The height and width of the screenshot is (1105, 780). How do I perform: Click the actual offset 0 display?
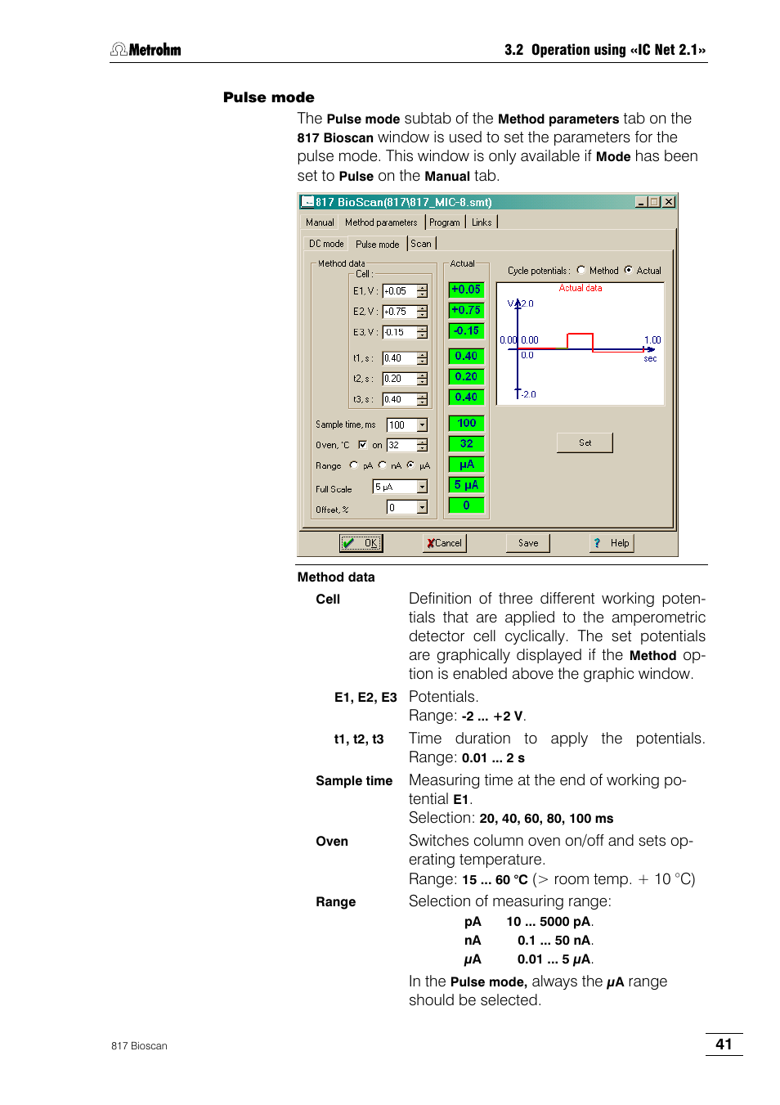466,505
